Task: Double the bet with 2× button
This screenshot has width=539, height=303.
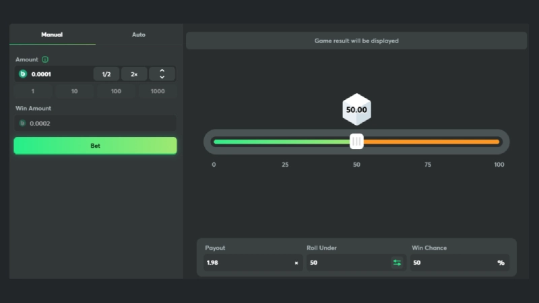Action: [x=133, y=74]
